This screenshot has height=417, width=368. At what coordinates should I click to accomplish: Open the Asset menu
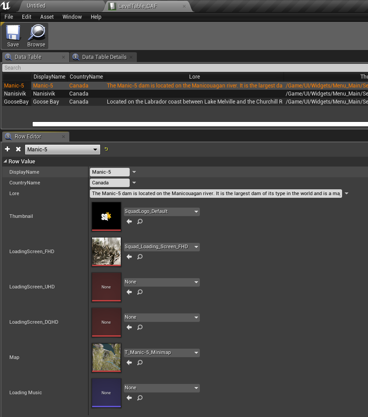tap(47, 17)
